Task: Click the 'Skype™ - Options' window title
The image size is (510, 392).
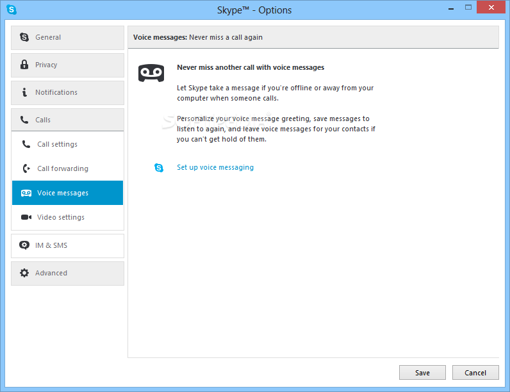Action: click(254, 10)
